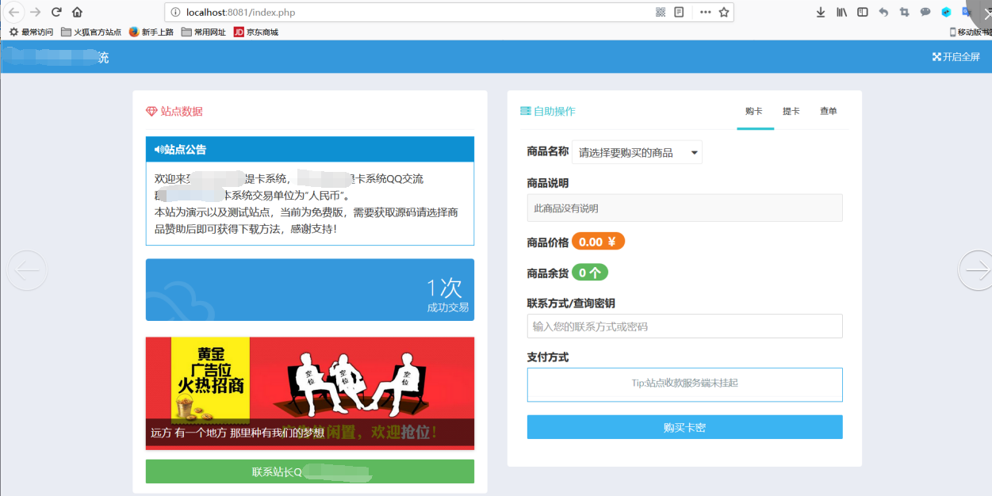
Task: Toggle the browser sidebar icon
Action: click(861, 12)
